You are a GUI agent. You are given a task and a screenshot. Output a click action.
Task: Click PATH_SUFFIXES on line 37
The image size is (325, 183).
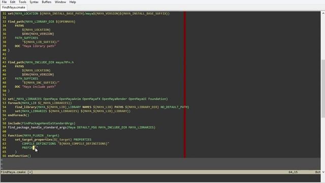pyautogui.click(x=26, y=38)
